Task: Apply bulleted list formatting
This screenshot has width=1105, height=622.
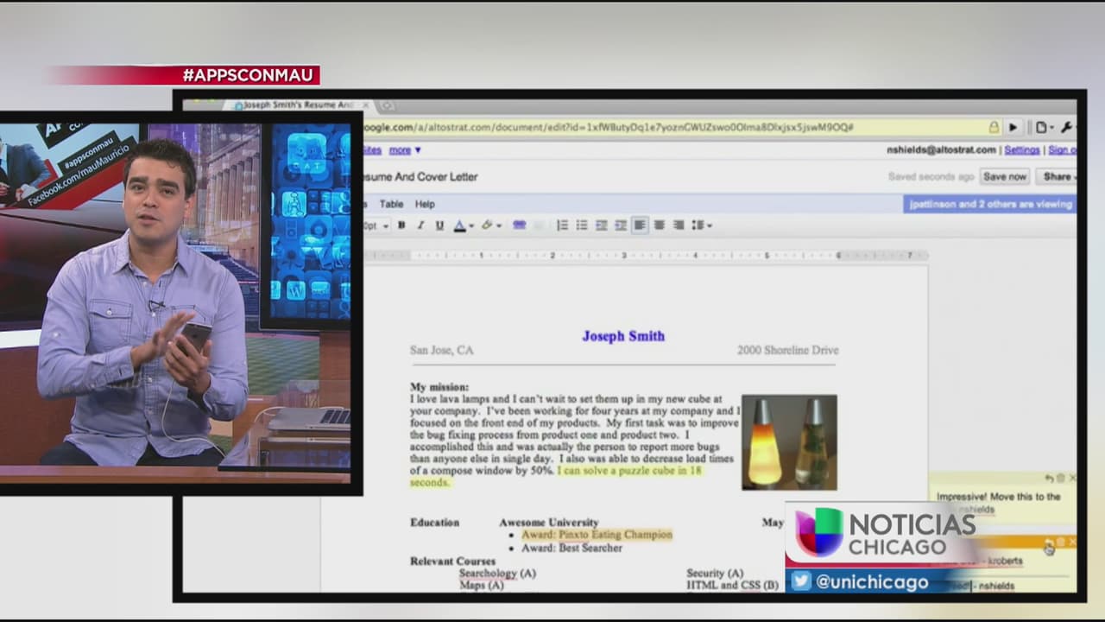Action: tap(582, 225)
